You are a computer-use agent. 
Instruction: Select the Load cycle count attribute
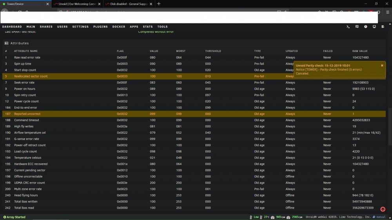point(25,152)
